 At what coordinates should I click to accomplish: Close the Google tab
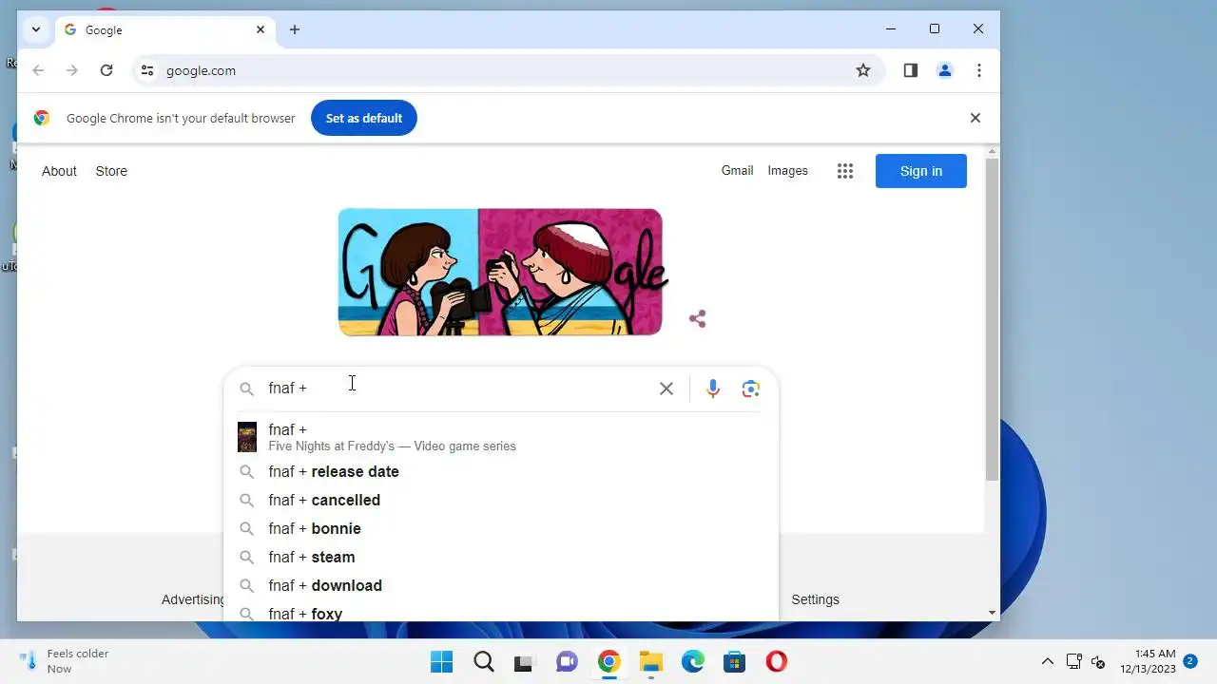tap(261, 29)
